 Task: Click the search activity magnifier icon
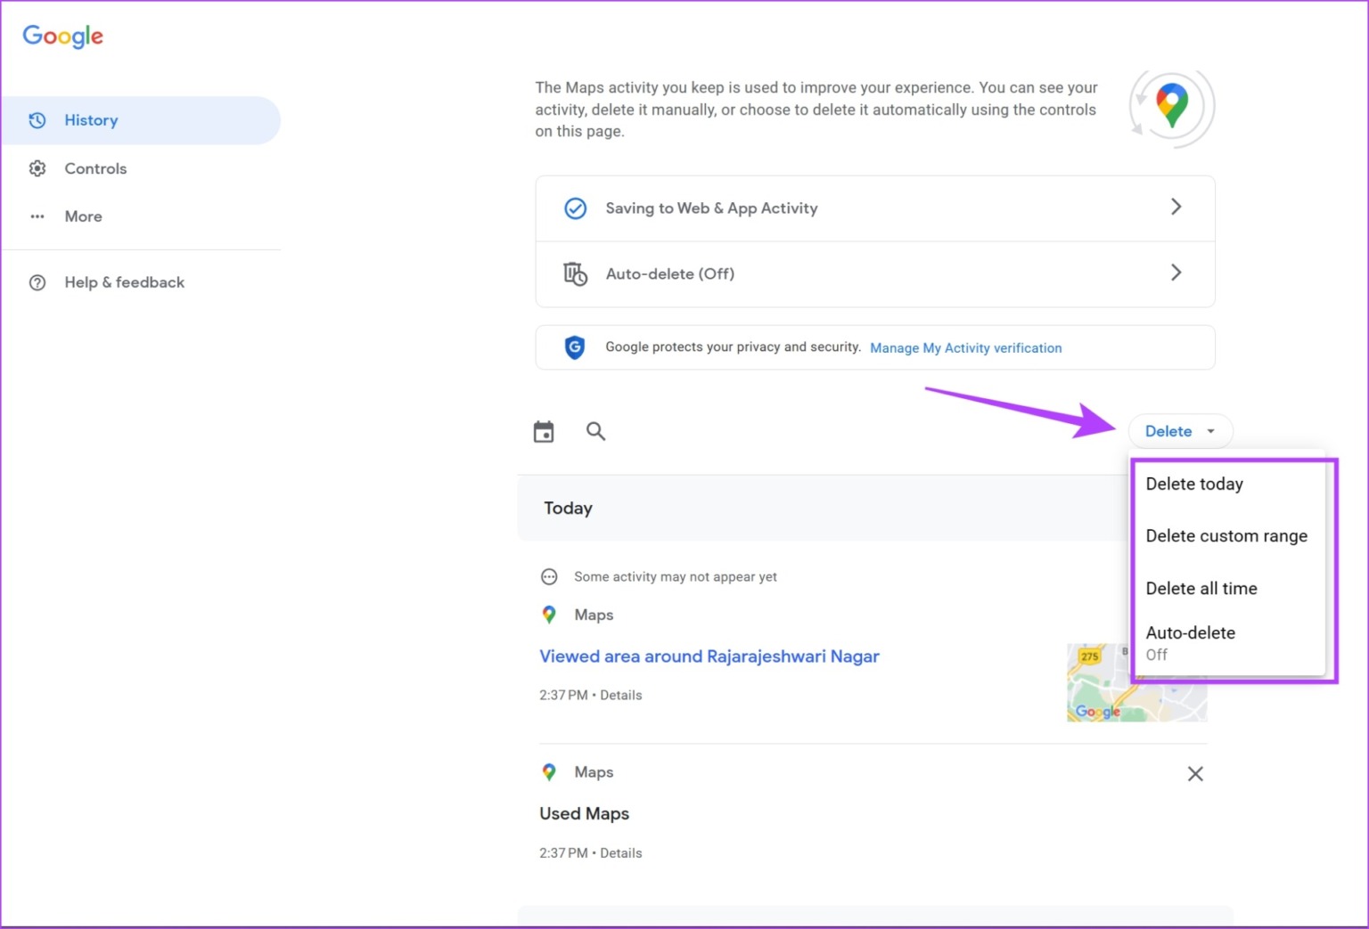tap(595, 430)
